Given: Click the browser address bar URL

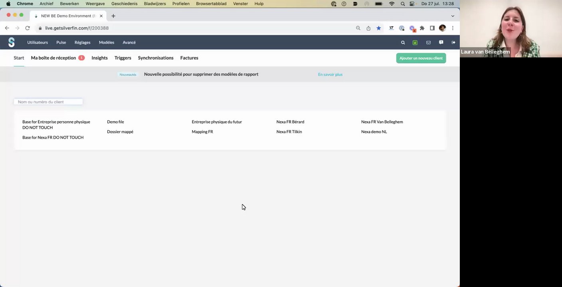Looking at the screenshot, I should coord(77,28).
